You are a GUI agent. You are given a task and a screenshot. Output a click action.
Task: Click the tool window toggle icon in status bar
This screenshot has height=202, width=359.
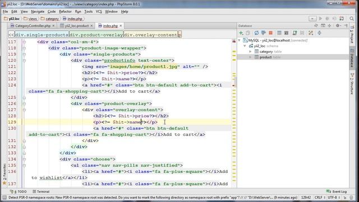pos(4,198)
